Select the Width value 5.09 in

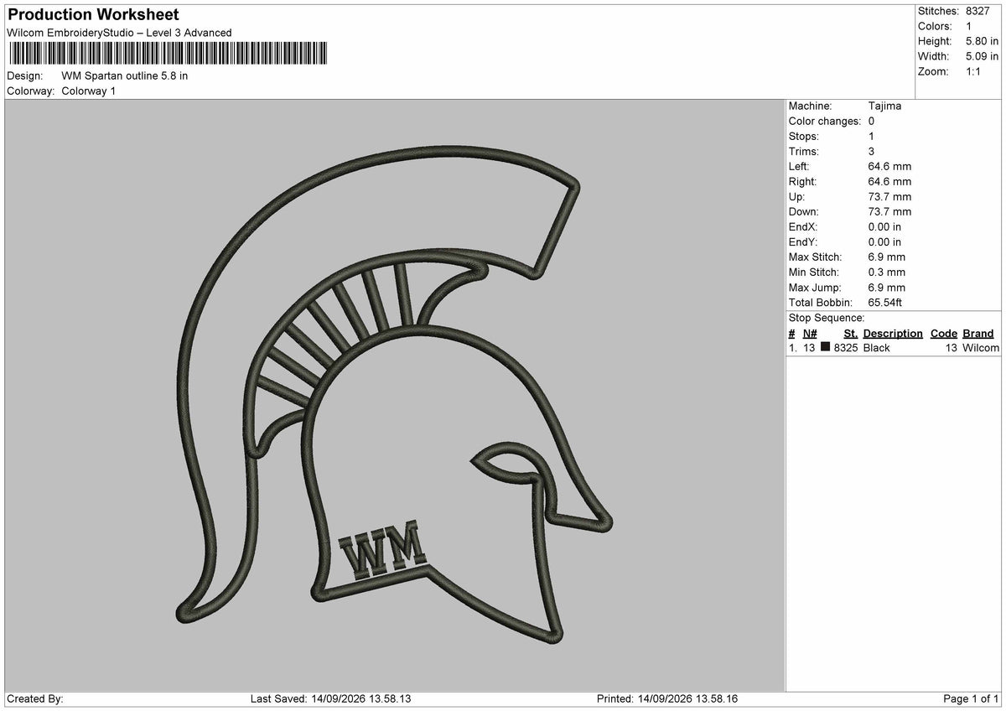coord(983,56)
